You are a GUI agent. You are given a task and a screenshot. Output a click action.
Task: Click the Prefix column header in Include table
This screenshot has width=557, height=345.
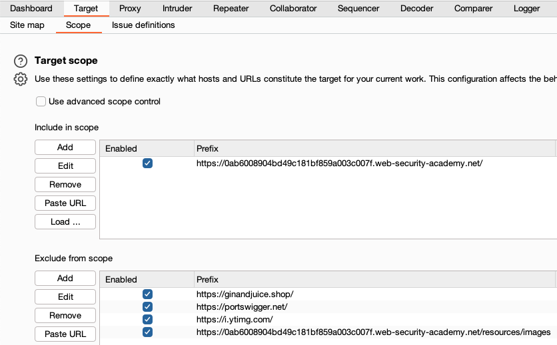[x=373, y=149]
